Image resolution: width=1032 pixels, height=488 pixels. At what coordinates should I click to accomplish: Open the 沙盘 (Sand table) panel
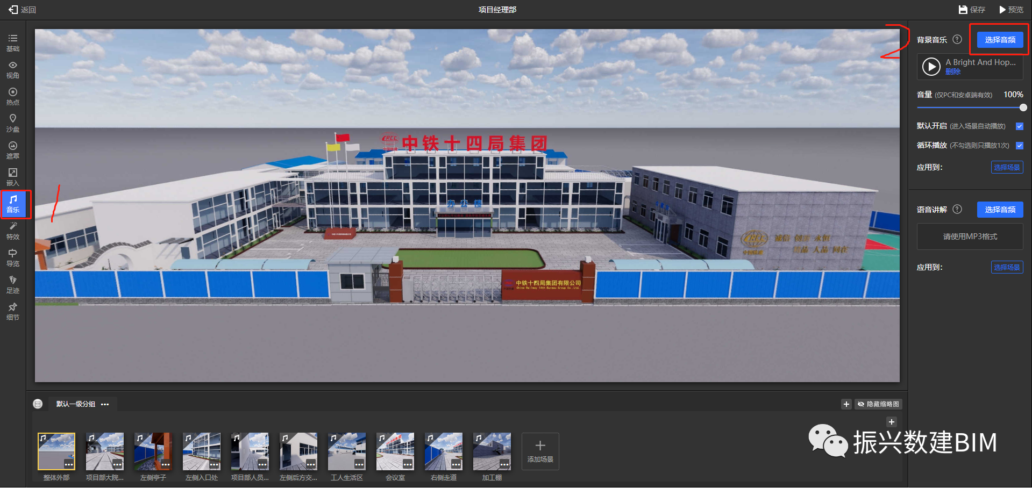(x=13, y=124)
